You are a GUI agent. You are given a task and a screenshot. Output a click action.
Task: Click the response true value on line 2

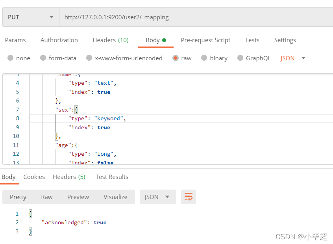click(100, 222)
